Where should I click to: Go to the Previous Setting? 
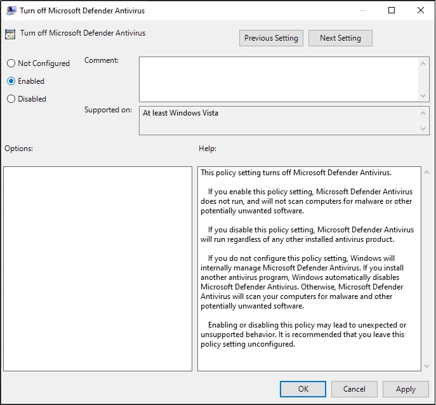[x=271, y=38]
